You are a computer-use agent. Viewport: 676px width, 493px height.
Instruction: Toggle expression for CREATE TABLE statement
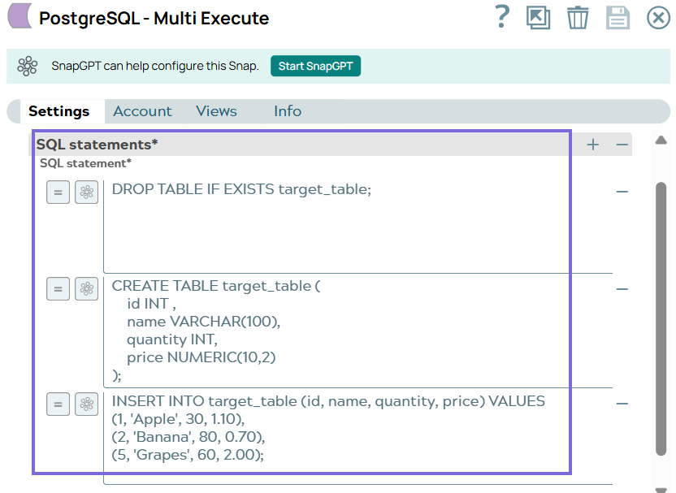point(58,288)
